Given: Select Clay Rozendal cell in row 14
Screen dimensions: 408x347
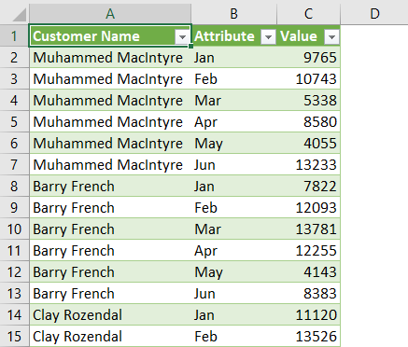Looking at the screenshot, I should [110, 315].
